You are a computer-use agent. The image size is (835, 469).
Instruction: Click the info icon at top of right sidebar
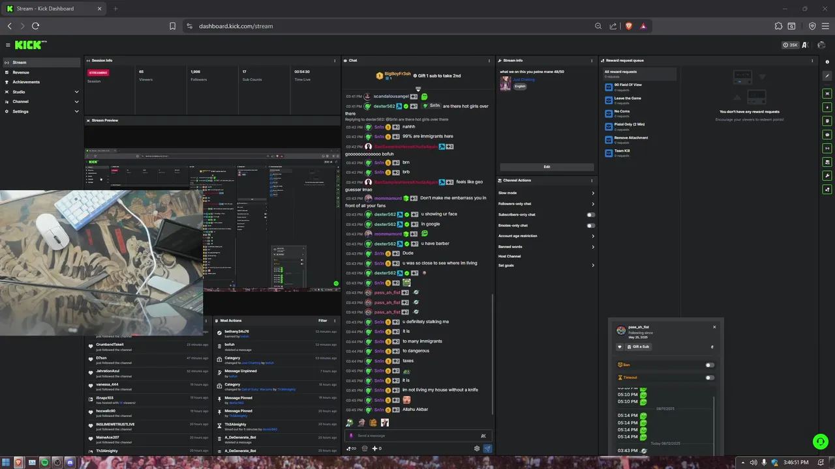point(827,62)
